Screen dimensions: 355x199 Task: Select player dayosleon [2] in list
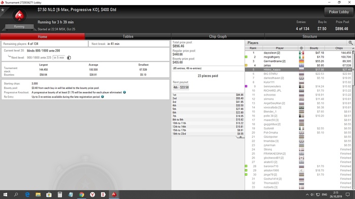tap(298, 53)
